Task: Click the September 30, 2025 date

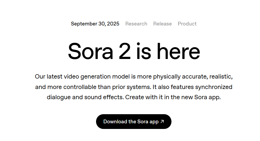Action: (95, 24)
